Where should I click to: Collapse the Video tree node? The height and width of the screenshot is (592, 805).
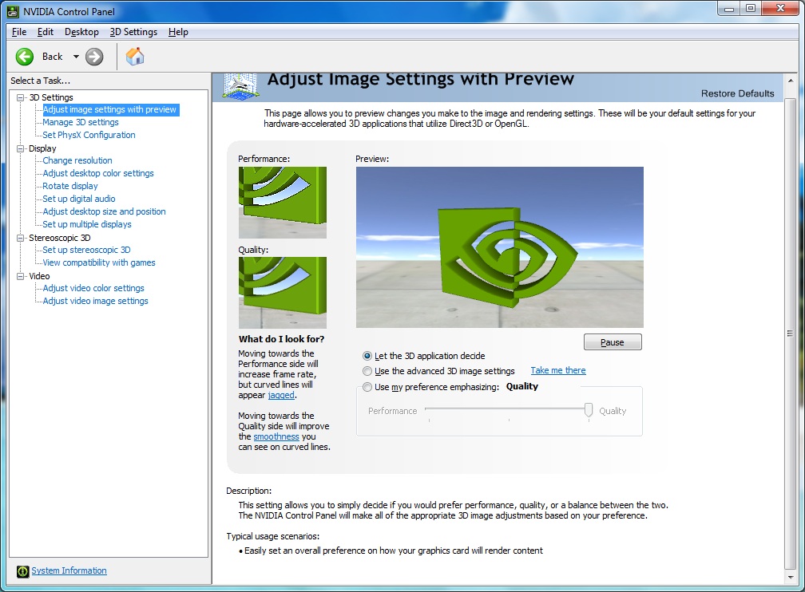point(21,277)
